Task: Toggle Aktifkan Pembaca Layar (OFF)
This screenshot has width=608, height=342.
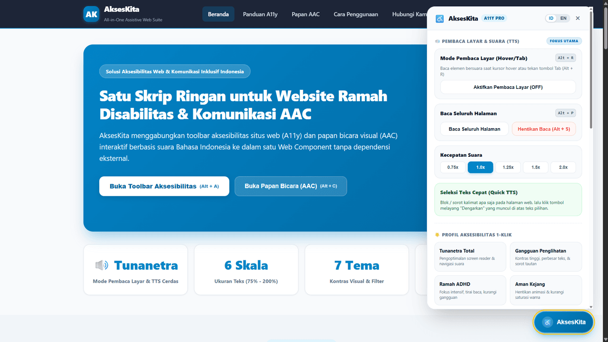Action: 508,87
